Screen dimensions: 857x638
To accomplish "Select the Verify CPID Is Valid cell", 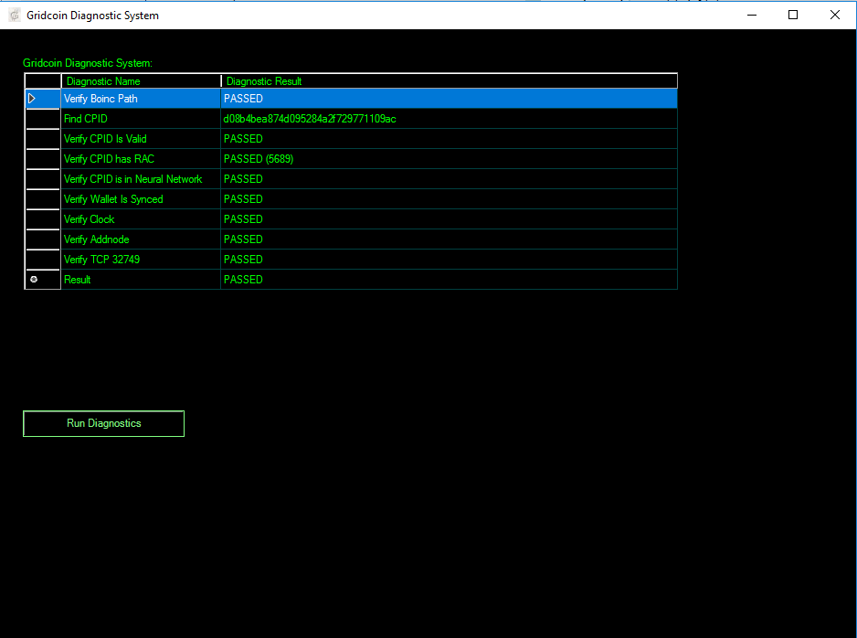I will point(141,139).
